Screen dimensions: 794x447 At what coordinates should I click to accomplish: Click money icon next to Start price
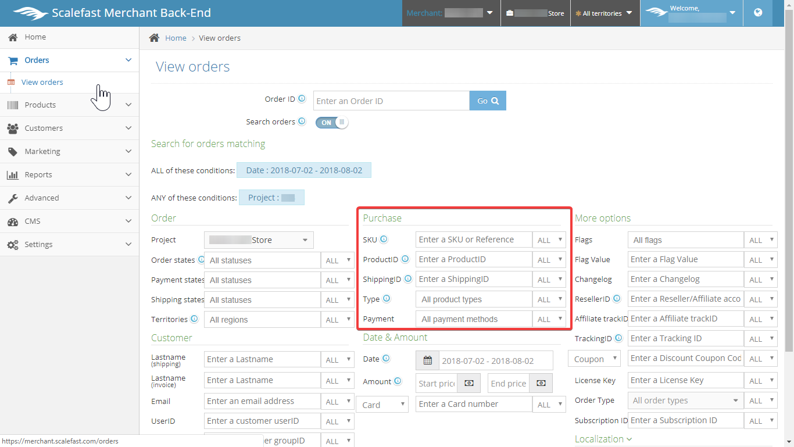469,383
